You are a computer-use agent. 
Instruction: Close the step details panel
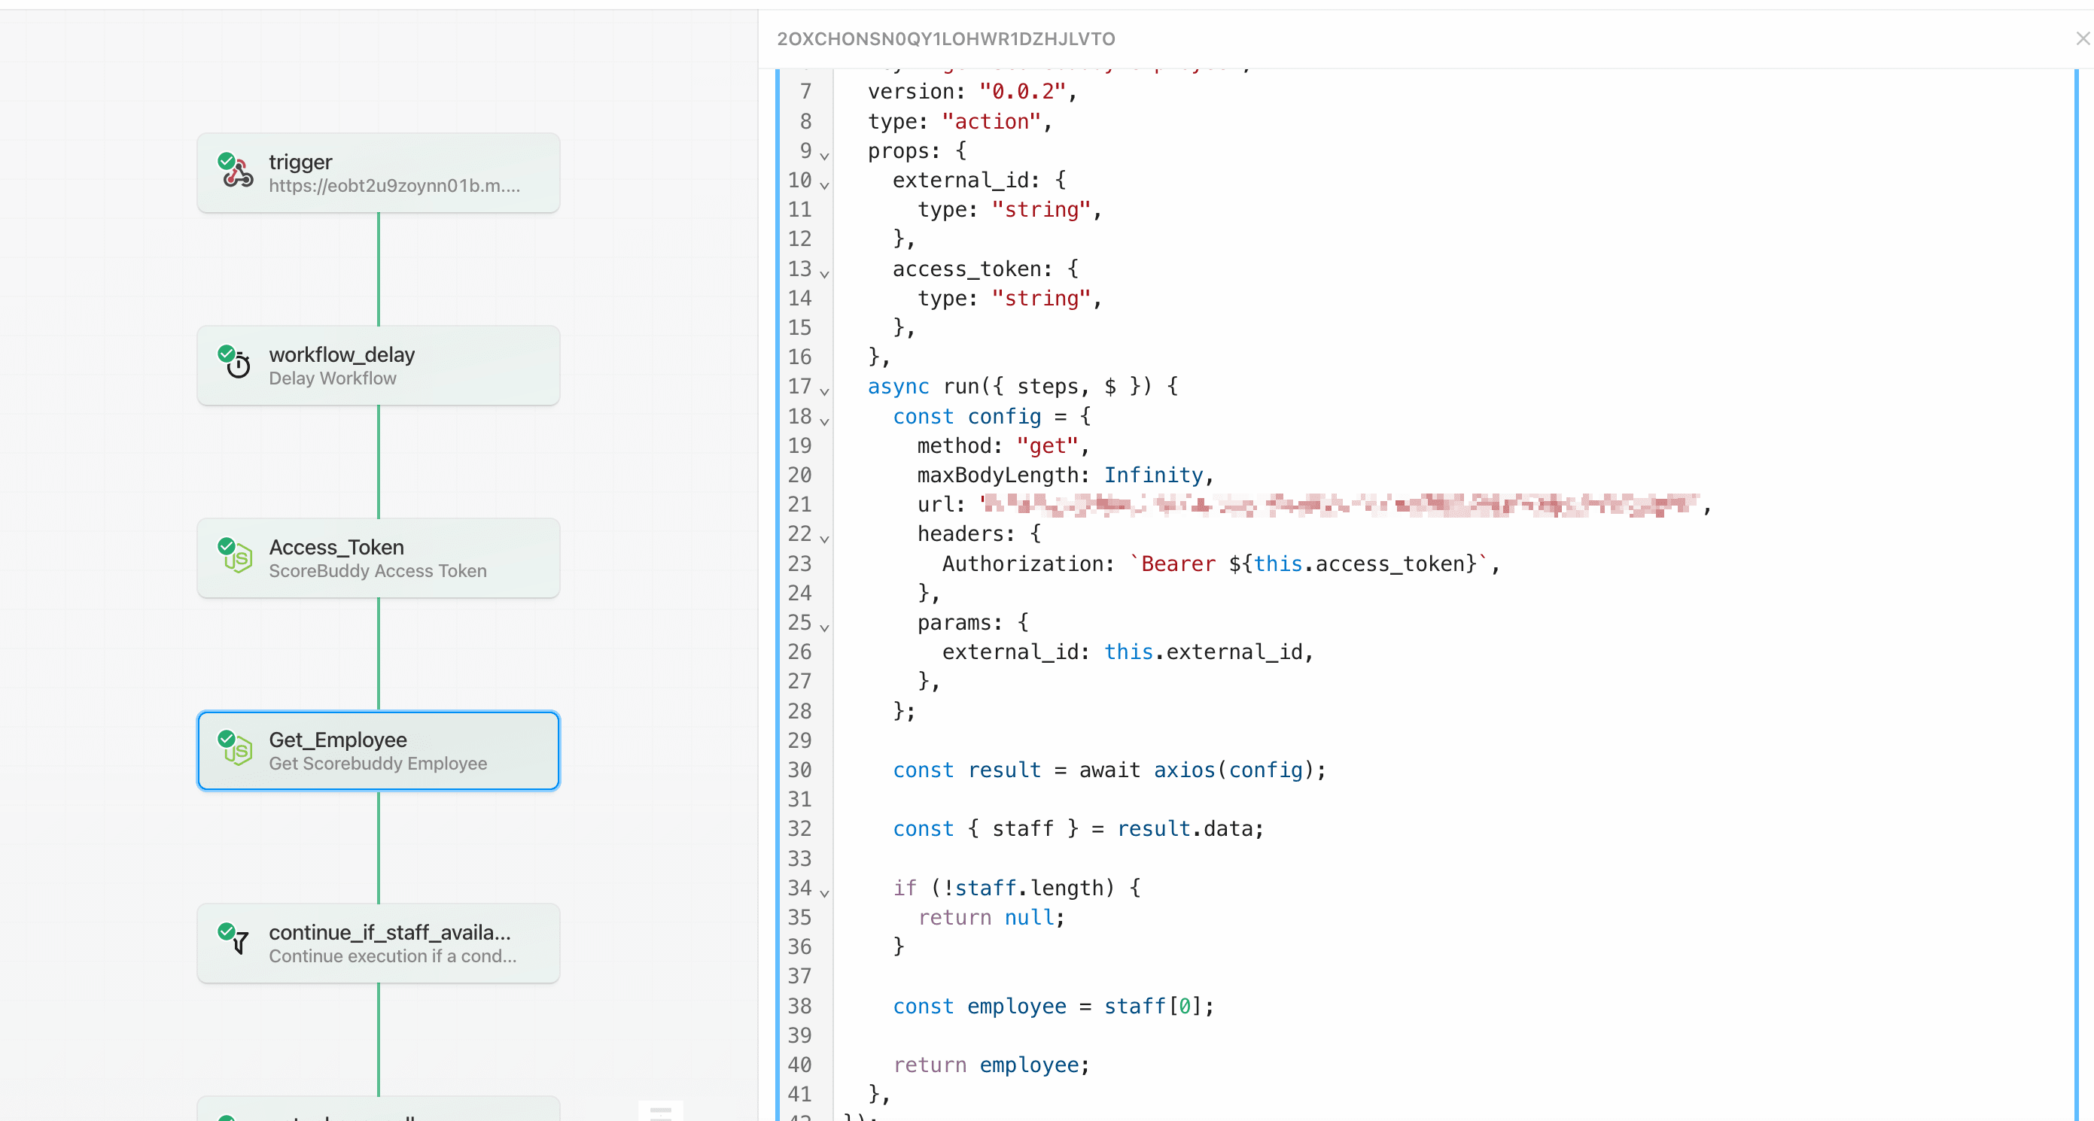(x=2082, y=38)
